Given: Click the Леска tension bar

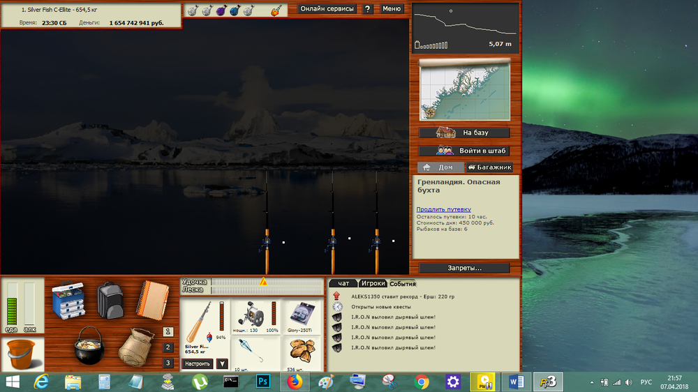Looking at the screenshot, I should point(267,289).
